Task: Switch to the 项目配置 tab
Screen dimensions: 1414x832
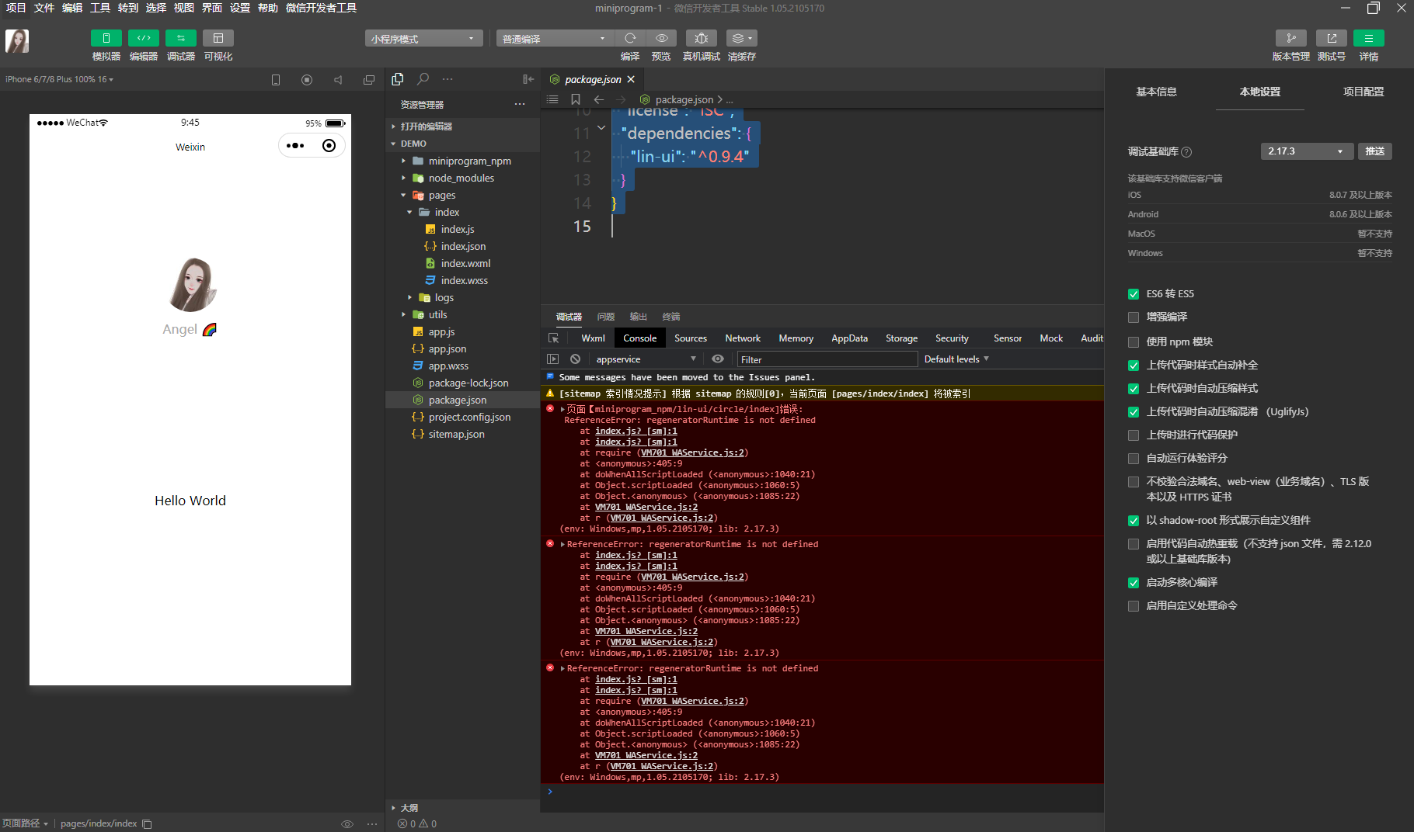Action: click(x=1363, y=92)
